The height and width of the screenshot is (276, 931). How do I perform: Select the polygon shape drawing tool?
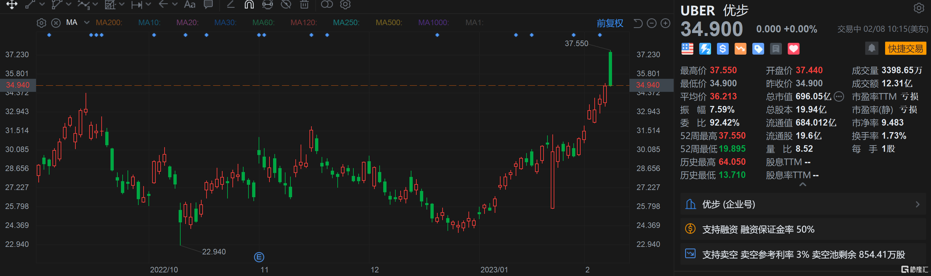click(57, 4)
